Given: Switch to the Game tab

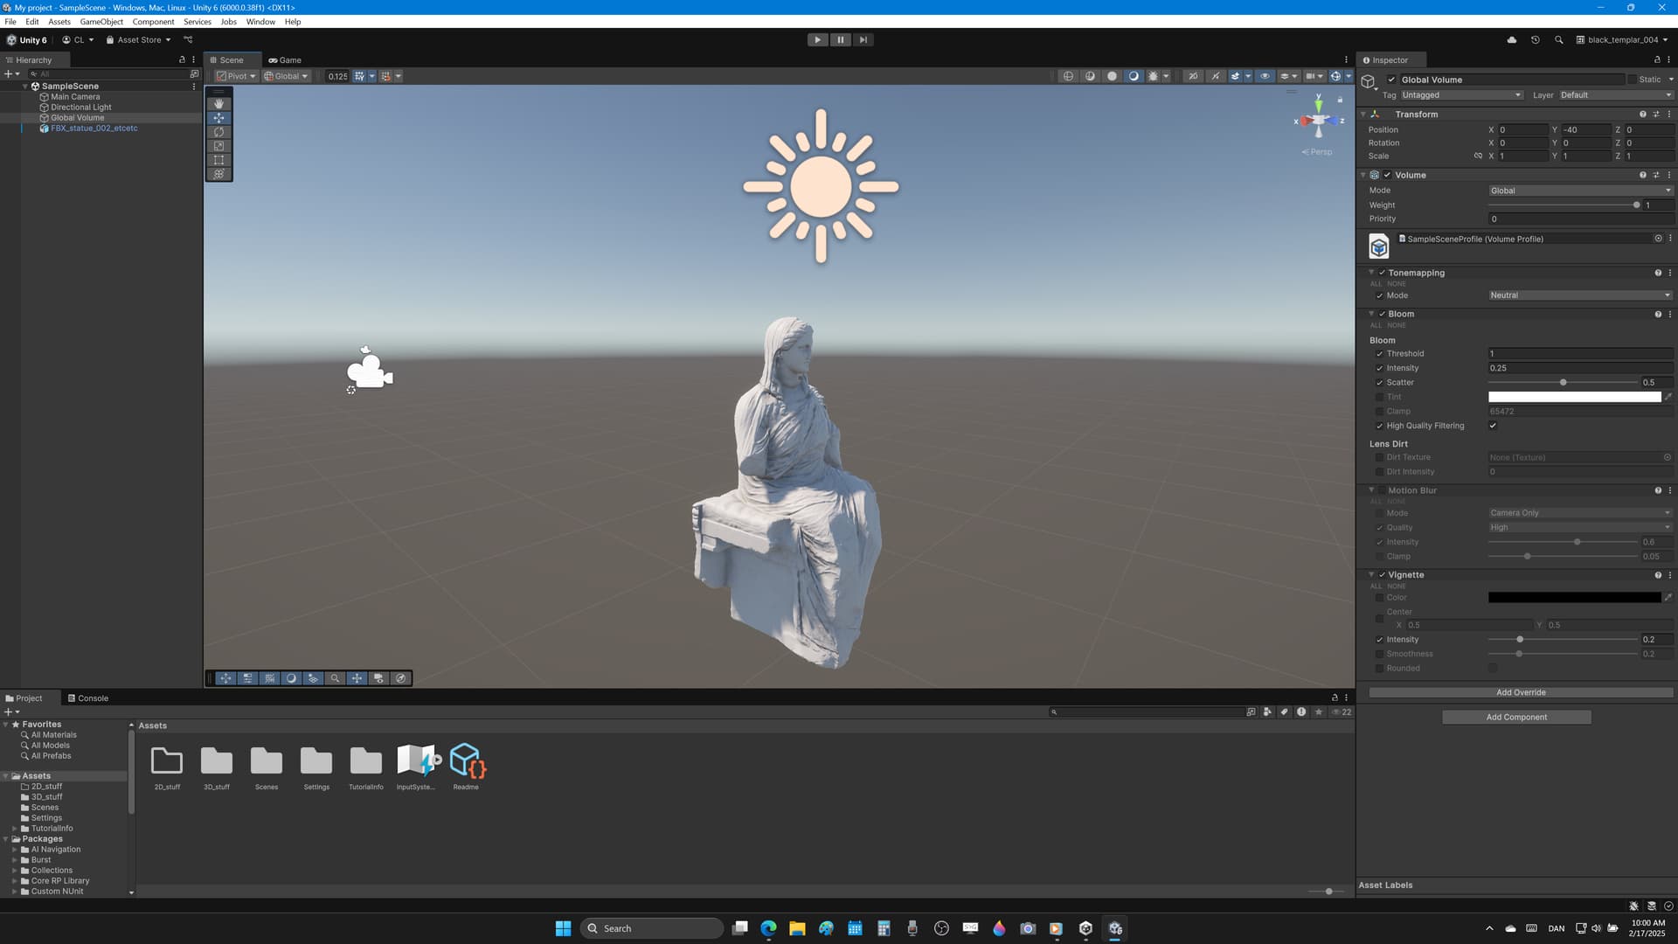Looking at the screenshot, I should pyautogui.click(x=284, y=59).
